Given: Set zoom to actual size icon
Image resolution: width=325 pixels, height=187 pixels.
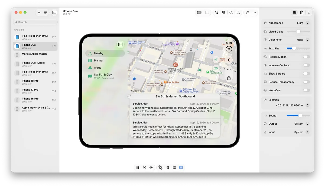Looking at the screenshot, I should 231,12.
